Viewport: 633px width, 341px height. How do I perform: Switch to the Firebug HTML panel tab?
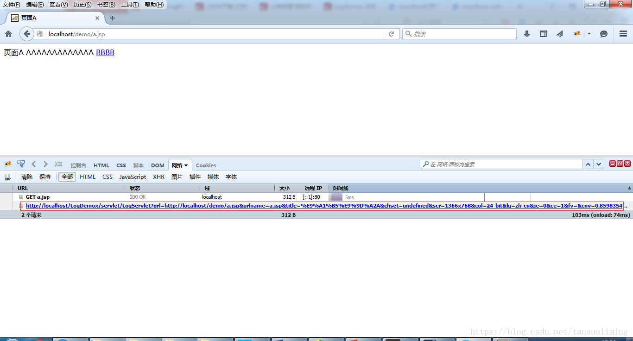(x=101, y=165)
